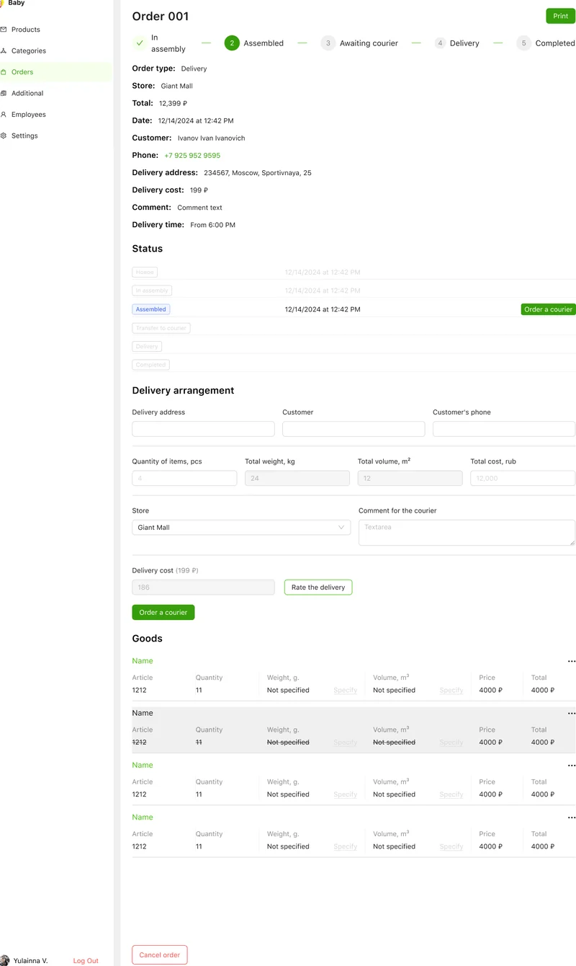Focus the Total cost, rub field
Viewport: 576px width, 966px height.
[523, 478]
